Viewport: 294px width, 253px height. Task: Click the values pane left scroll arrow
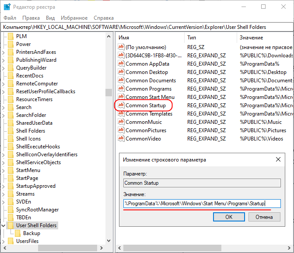pyautogui.click(x=119, y=248)
